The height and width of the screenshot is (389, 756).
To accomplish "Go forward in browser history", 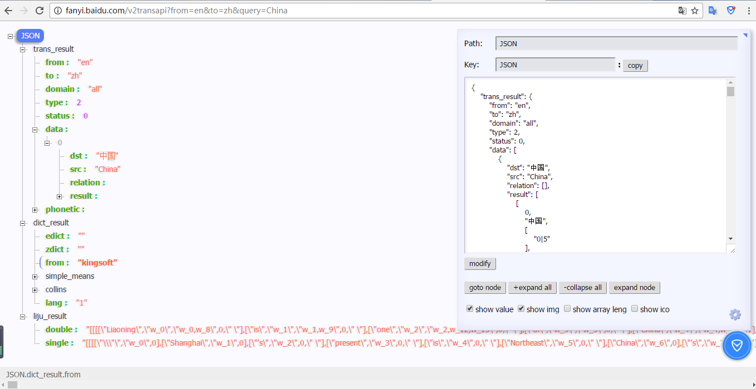I will (24, 10).
